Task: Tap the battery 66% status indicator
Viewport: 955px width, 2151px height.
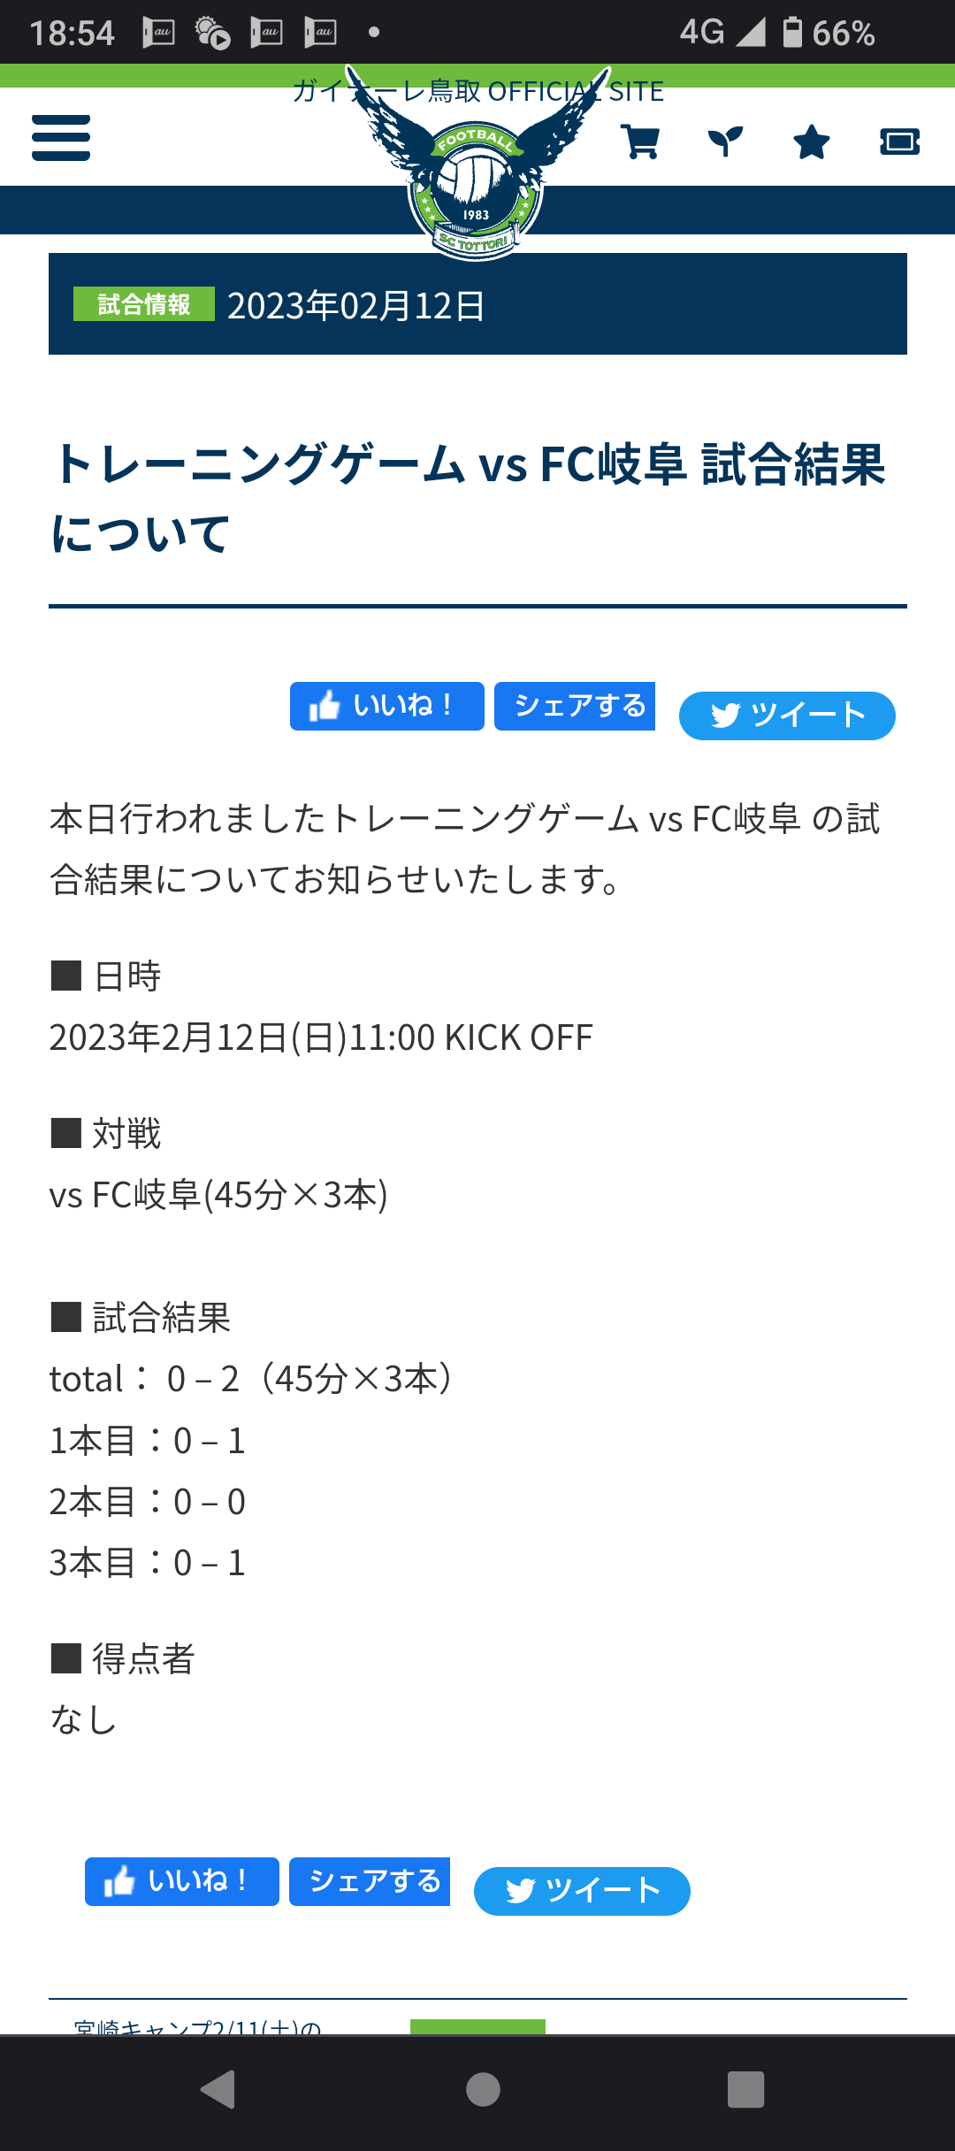Action: coord(829,33)
